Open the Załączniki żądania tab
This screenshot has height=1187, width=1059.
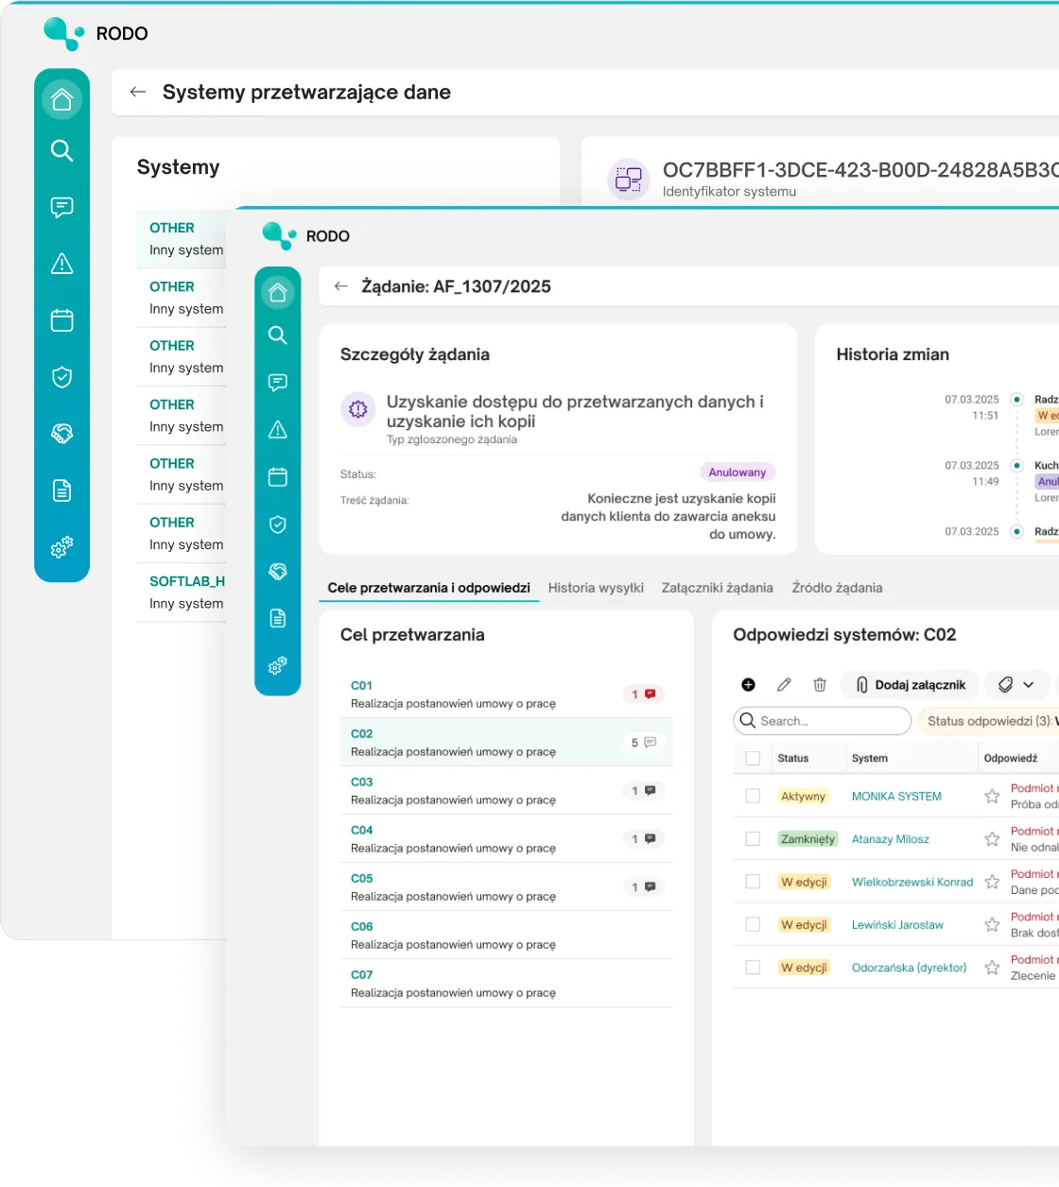(x=717, y=588)
